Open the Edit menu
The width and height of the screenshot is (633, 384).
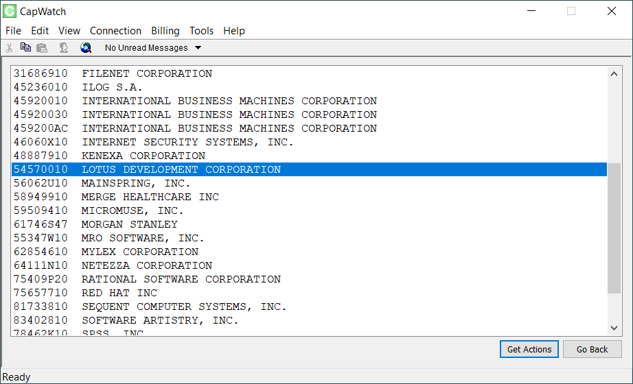[40, 31]
